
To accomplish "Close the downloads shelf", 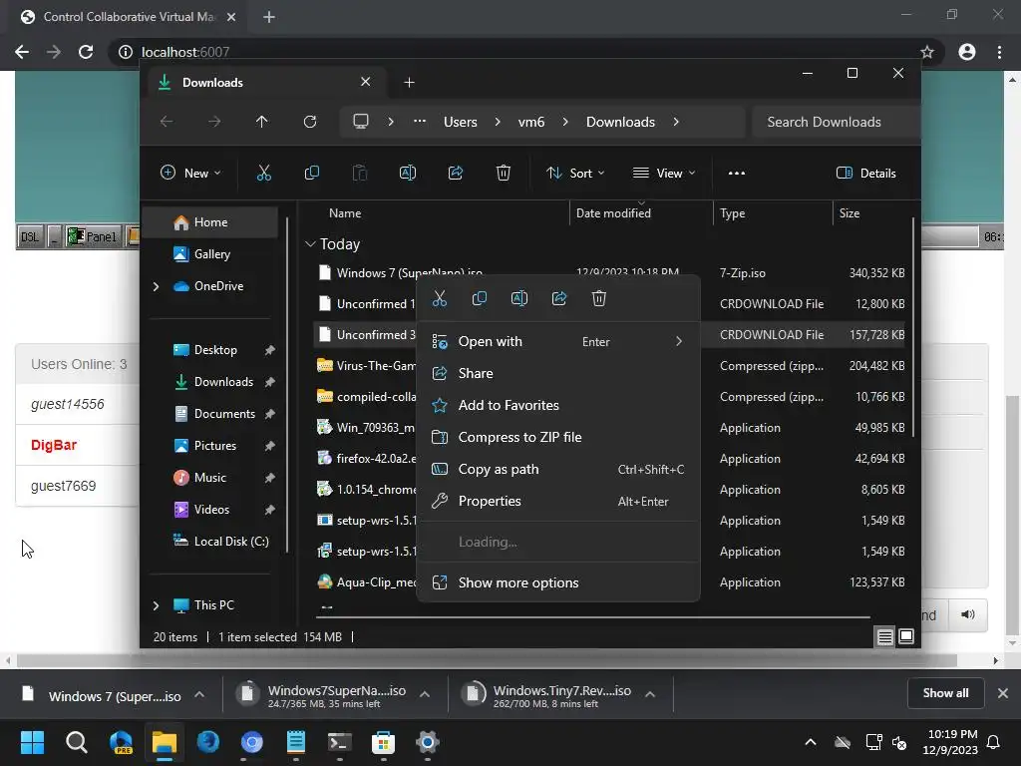I will (x=1003, y=693).
